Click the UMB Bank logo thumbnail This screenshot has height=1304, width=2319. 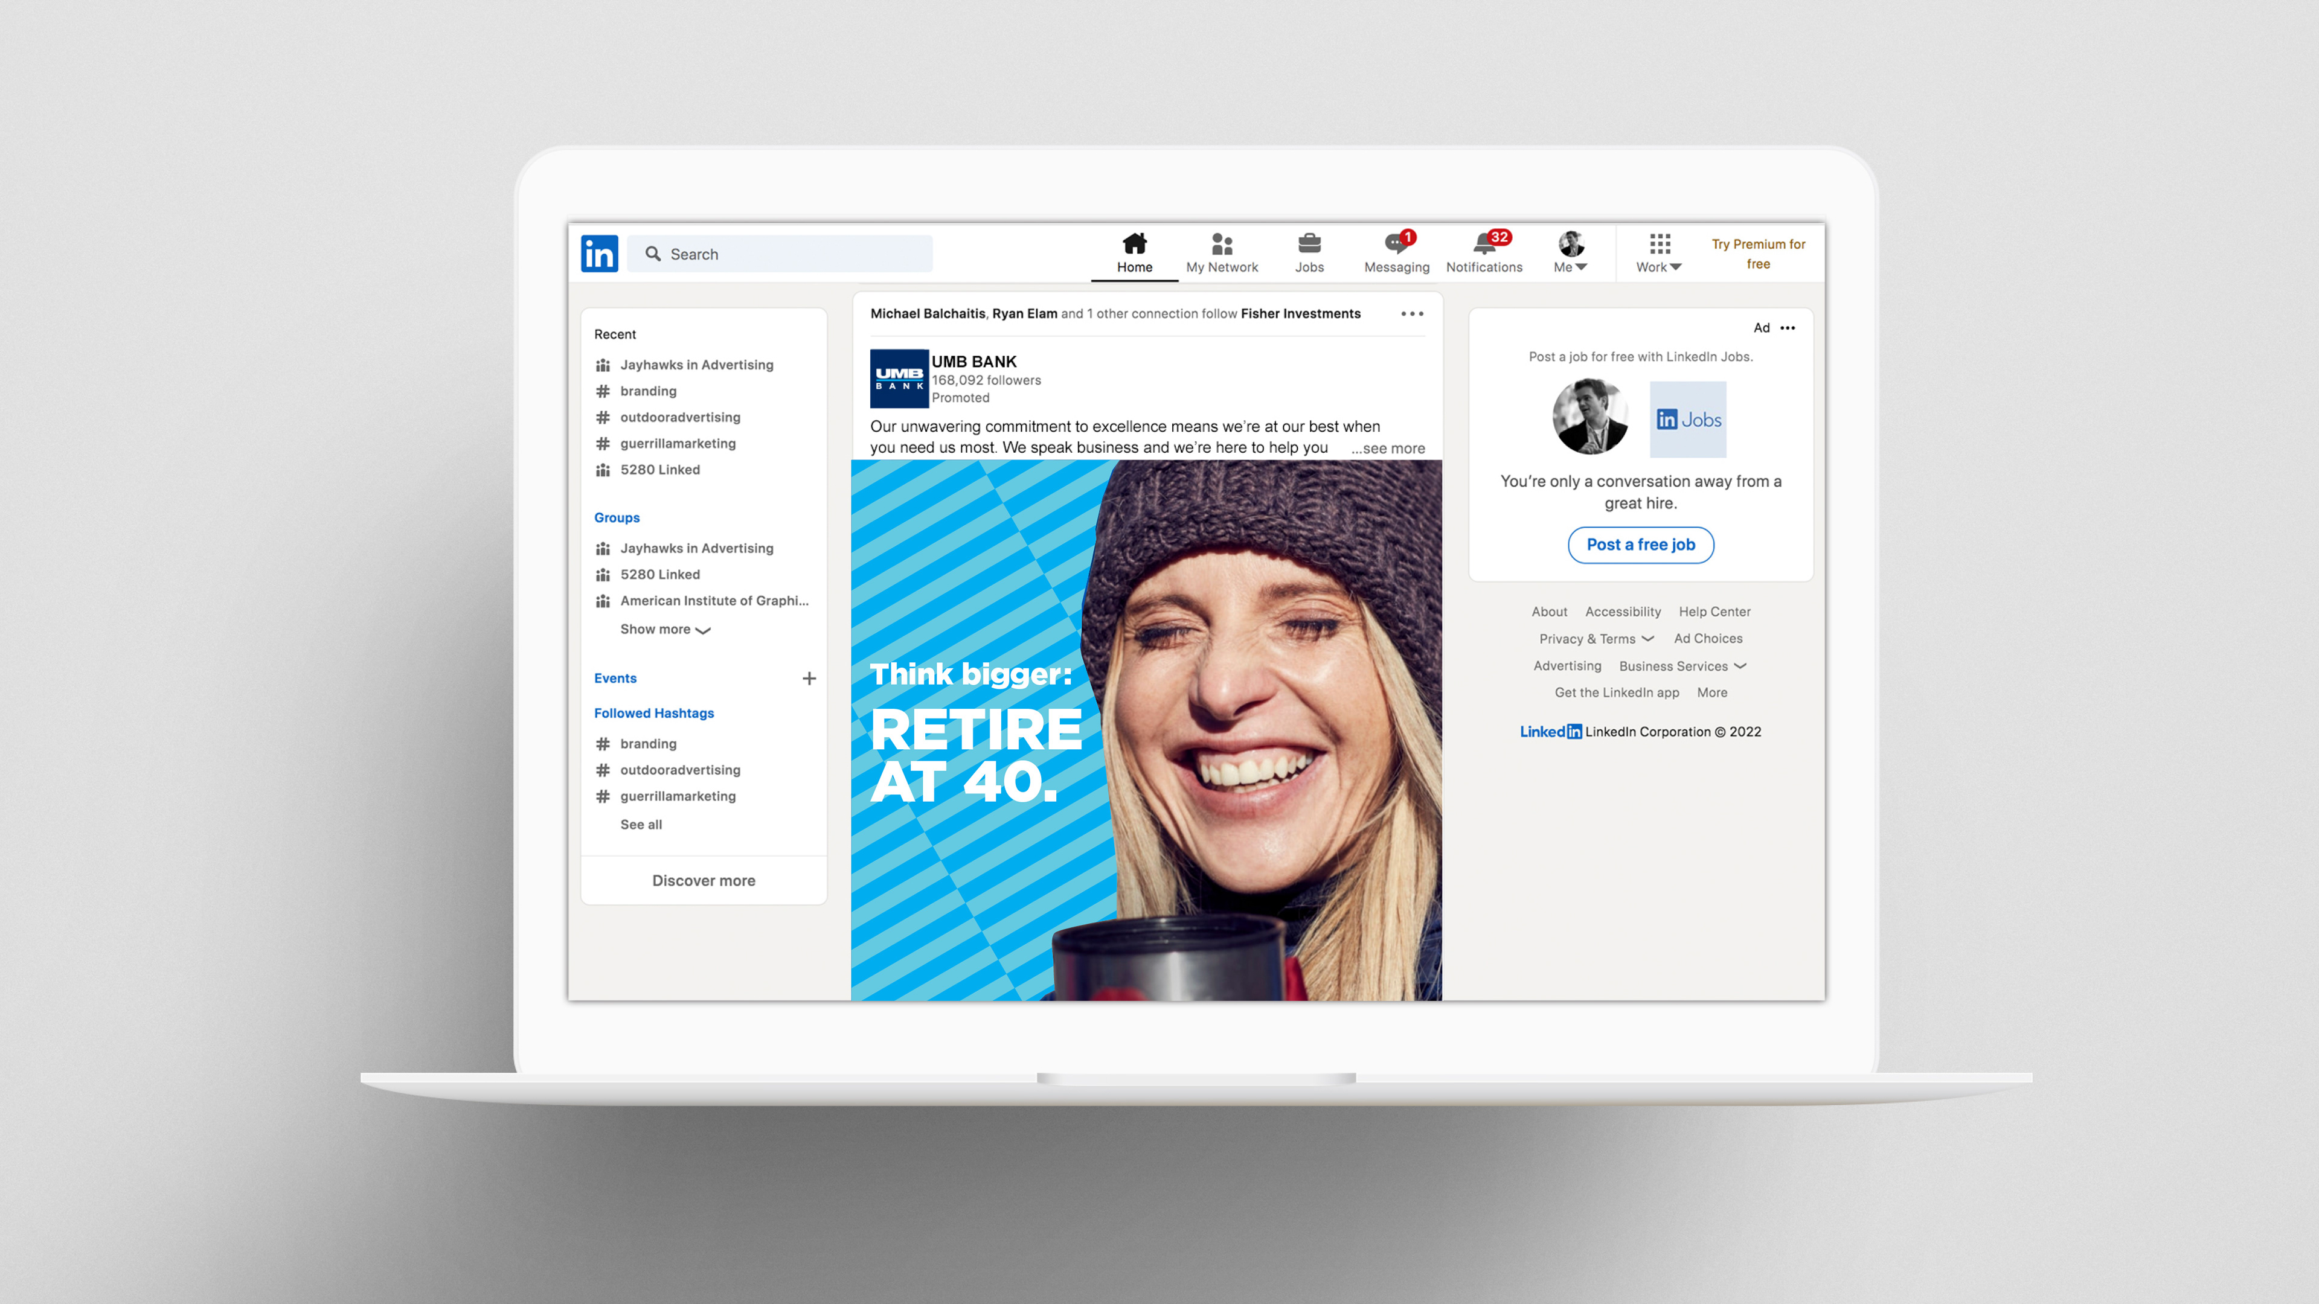(899, 379)
